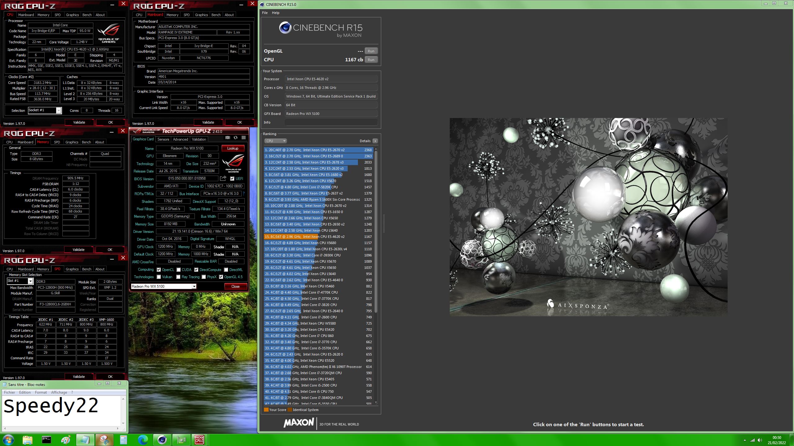
Task: Click the Notepad text area with Speedy22
Action: (61, 411)
